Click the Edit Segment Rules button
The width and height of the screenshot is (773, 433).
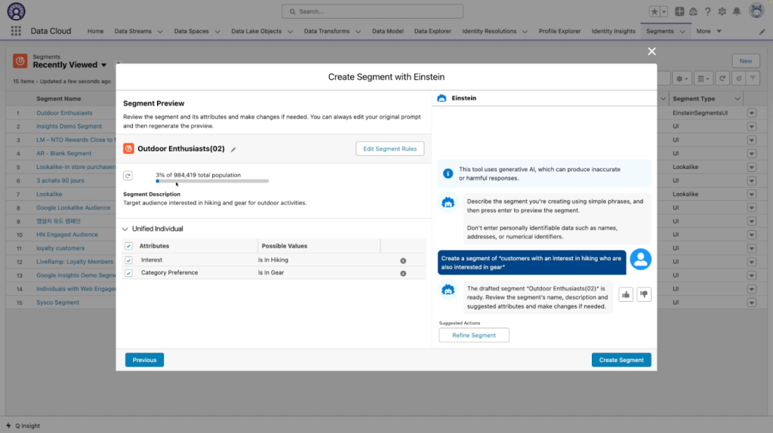(390, 149)
